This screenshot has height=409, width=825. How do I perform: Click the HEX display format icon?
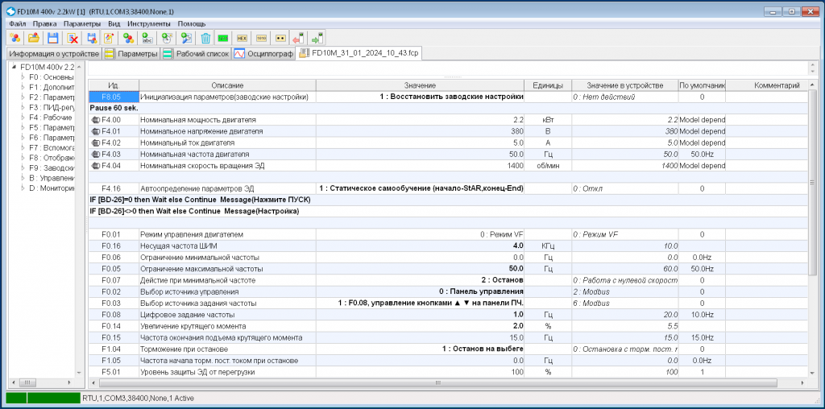click(x=242, y=38)
